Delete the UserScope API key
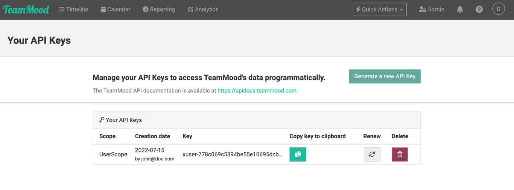Image resolution: width=514 pixels, height=190 pixels. [x=400, y=154]
